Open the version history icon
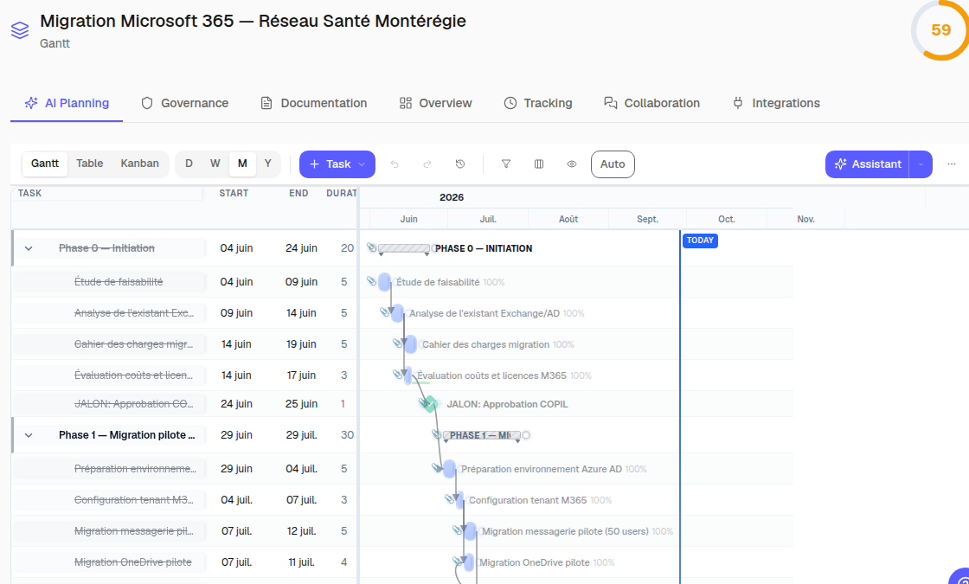Screen dimensions: 969x584 coord(459,164)
